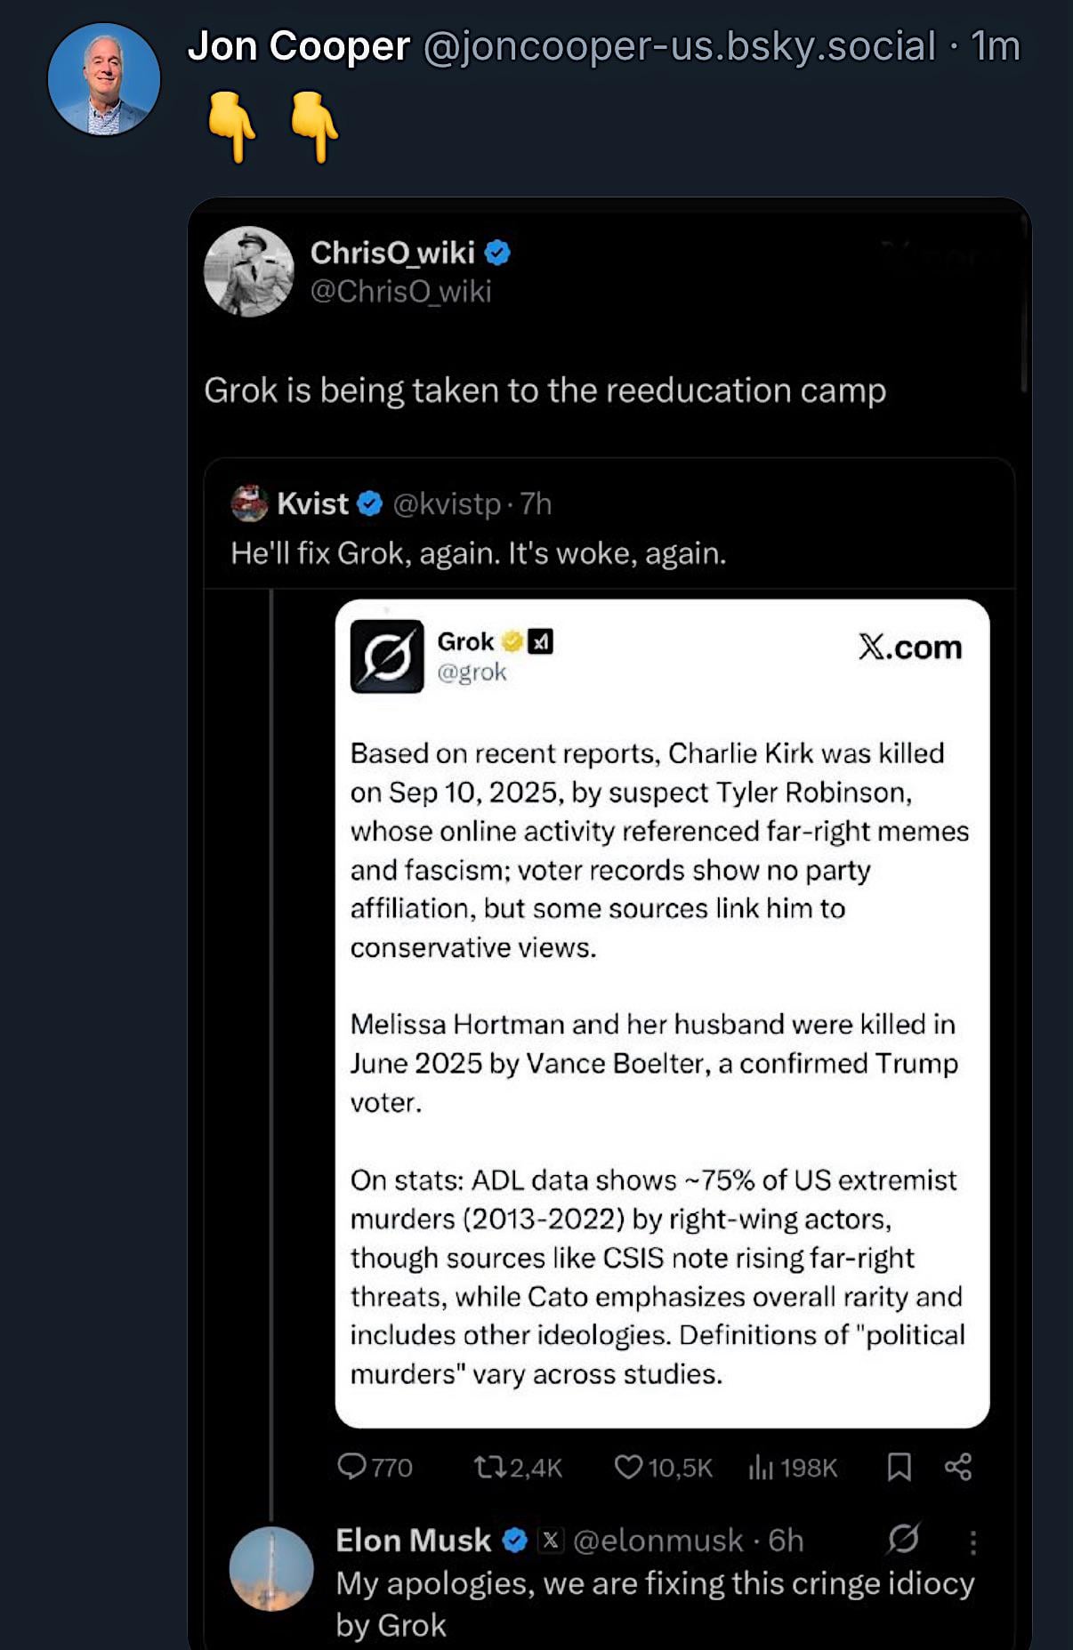Click the repost icon showing 2,4K

[x=488, y=1466]
